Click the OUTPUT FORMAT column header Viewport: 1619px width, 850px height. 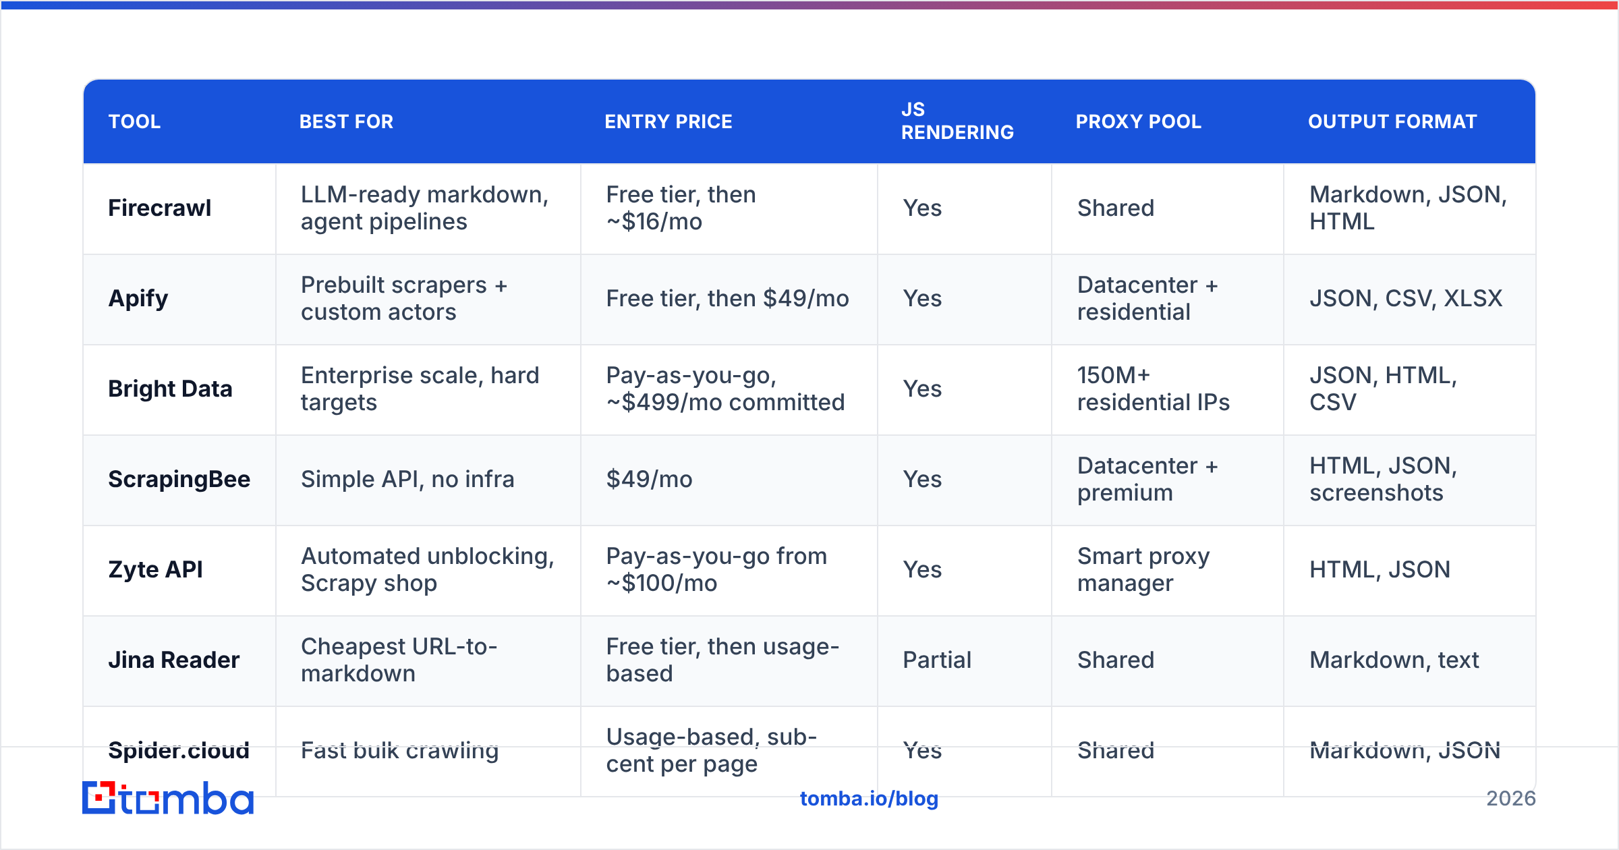[1392, 121]
